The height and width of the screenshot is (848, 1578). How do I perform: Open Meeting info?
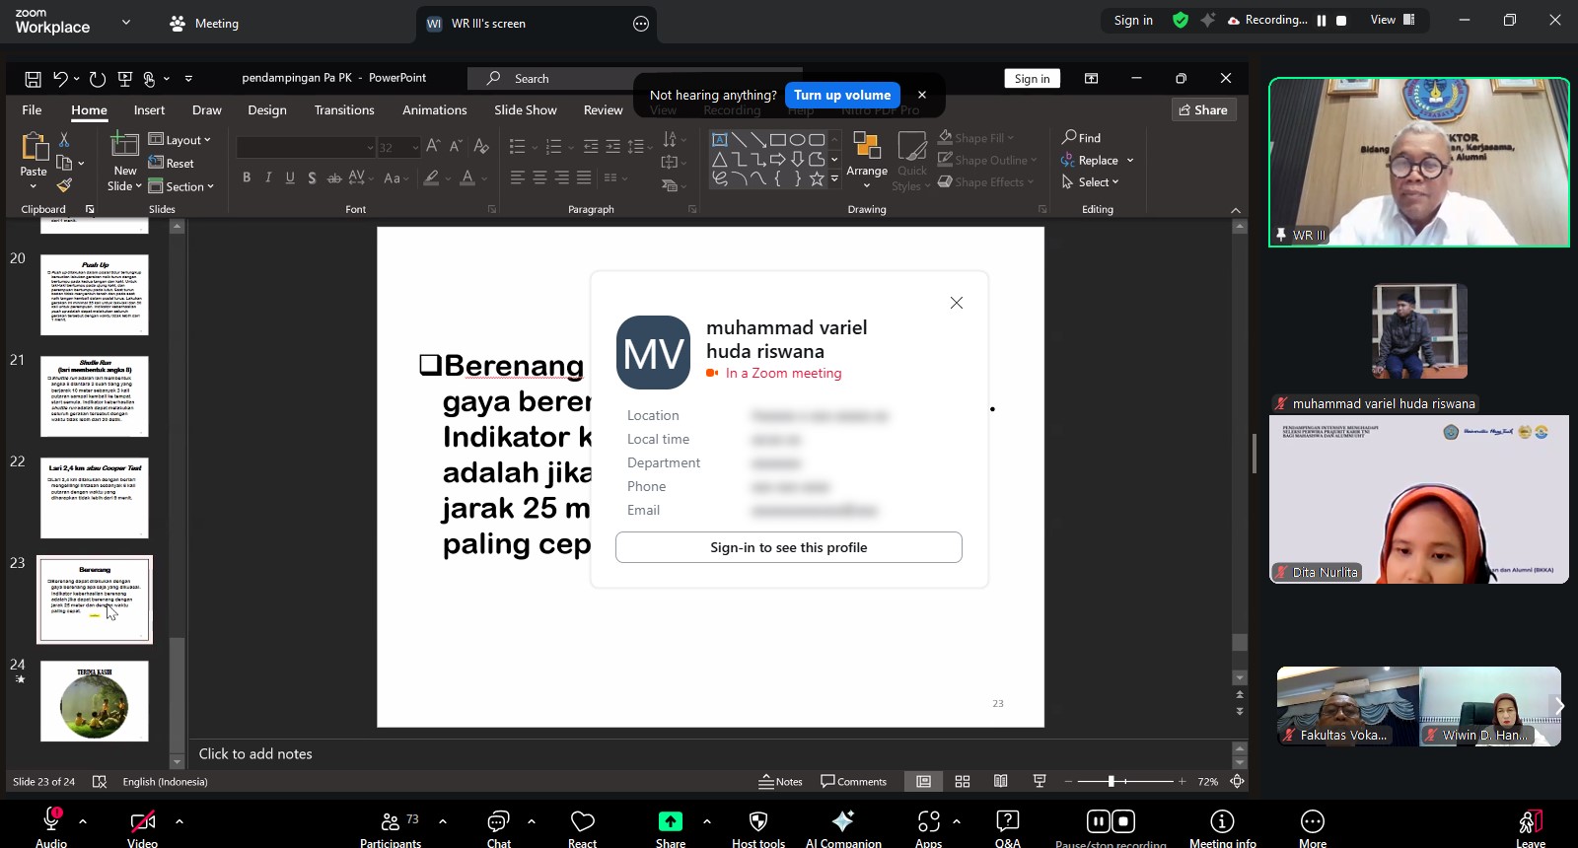[x=1222, y=826]
